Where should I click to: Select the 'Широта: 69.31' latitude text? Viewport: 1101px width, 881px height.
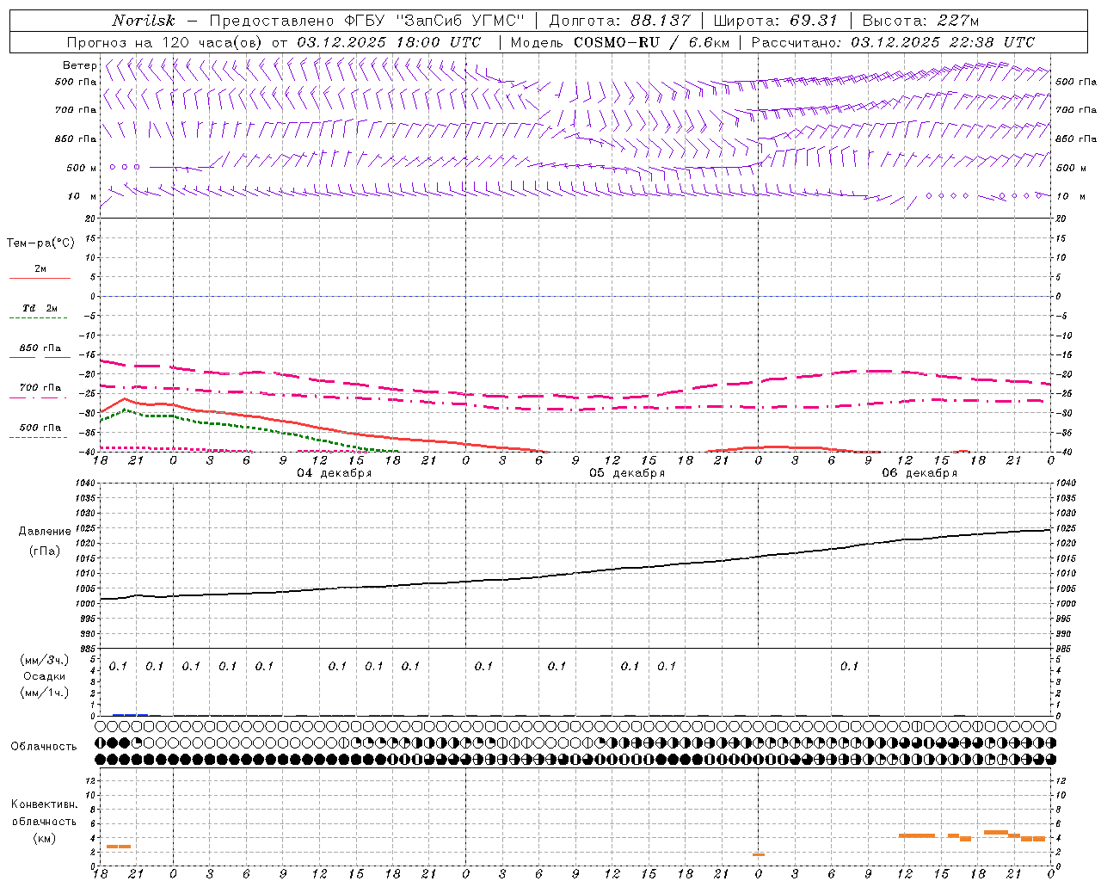point(776,21)
